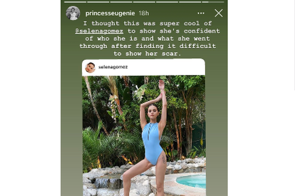The width and height of the screenshot is (295, 196).
Task: Click the fifth story progress segment
Action: click(167, 2)
